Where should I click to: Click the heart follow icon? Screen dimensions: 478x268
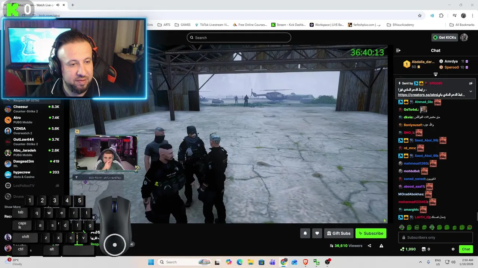tap(317, 233)
